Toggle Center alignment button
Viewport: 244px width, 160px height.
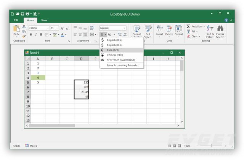80,35
